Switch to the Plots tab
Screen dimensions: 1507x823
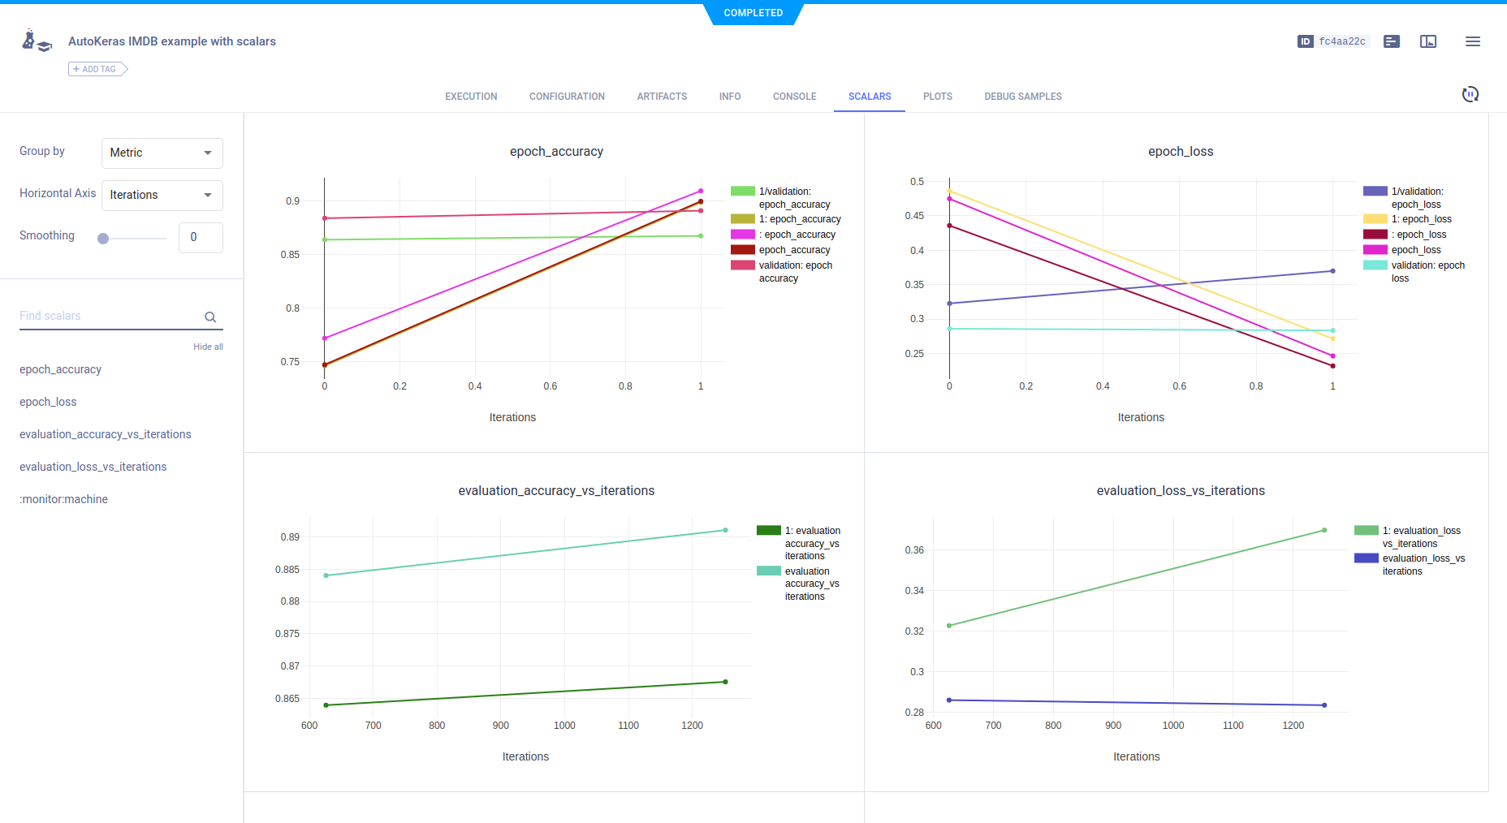[937, 97]
